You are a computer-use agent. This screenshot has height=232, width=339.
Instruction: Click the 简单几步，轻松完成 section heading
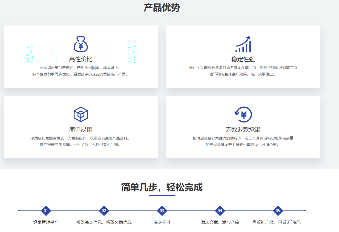point(162,187)
